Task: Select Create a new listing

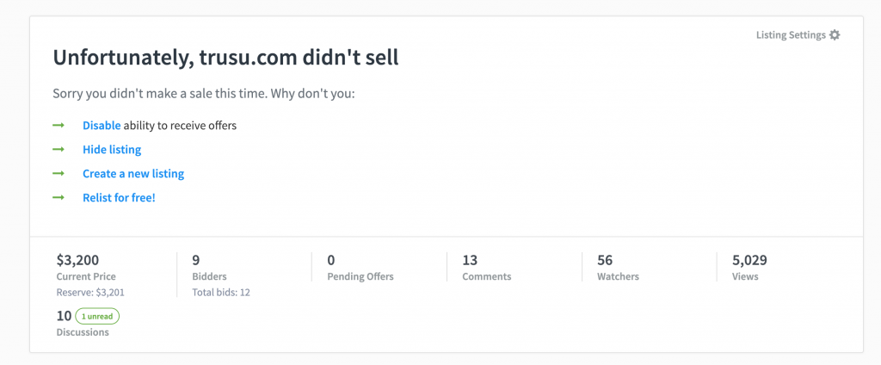Action: pyautogui.click(x=133, y=174)
